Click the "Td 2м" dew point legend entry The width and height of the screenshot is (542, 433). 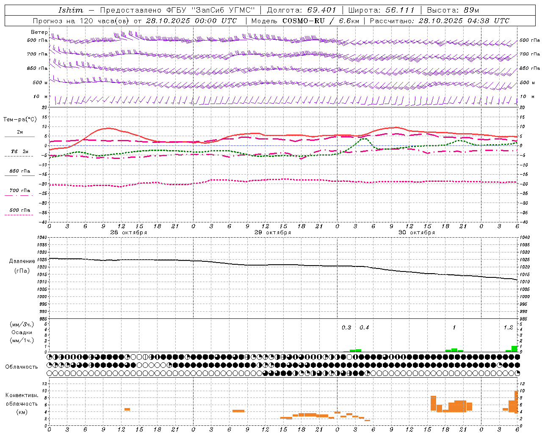[20, 151]
